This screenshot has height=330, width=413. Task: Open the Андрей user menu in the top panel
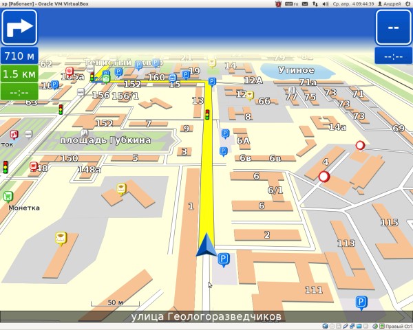(392, 4)
